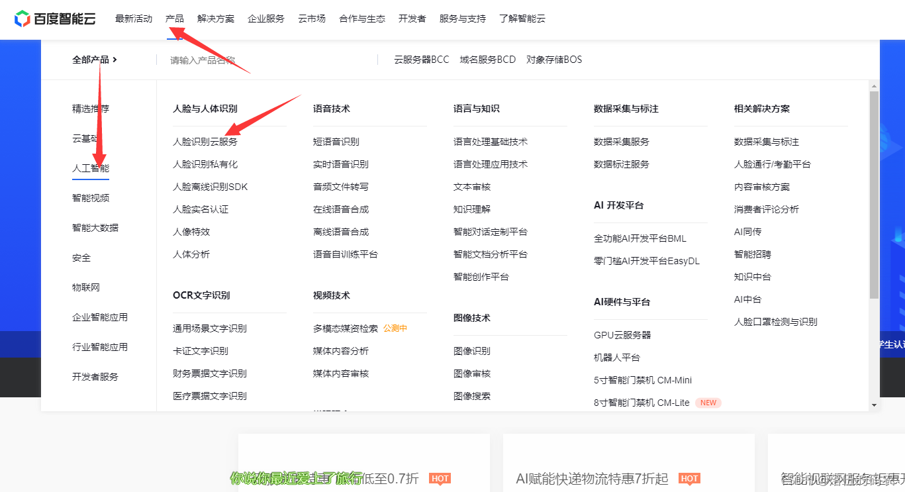This screenshot has height=492, width=905.
Task: Select 人工智能 category
Action: point(91,168)
